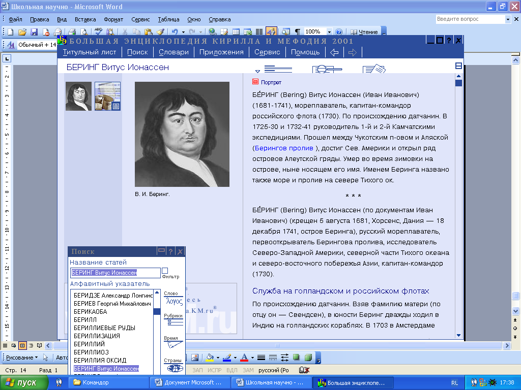Follow the Берингов пролив link
The image size is (521, 390).
284,148
